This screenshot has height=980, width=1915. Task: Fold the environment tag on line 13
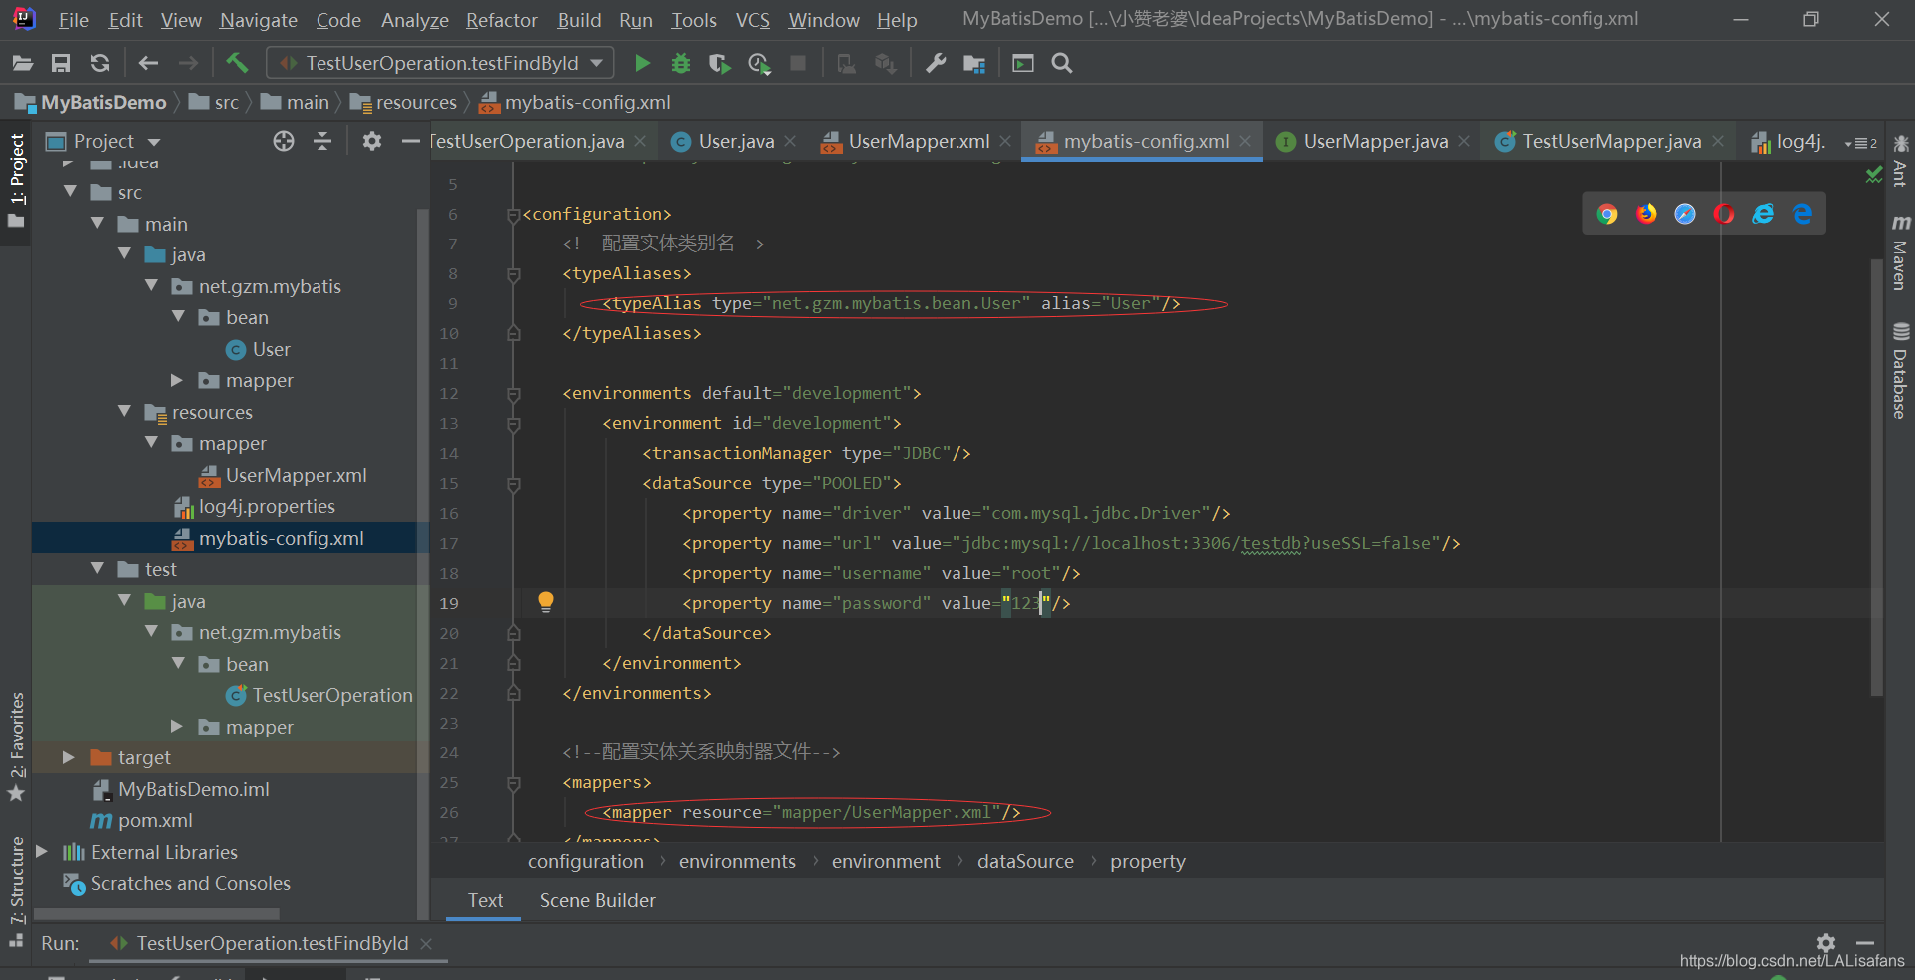click(514, 424)
